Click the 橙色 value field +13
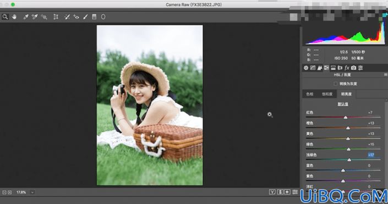 (371, 123)
